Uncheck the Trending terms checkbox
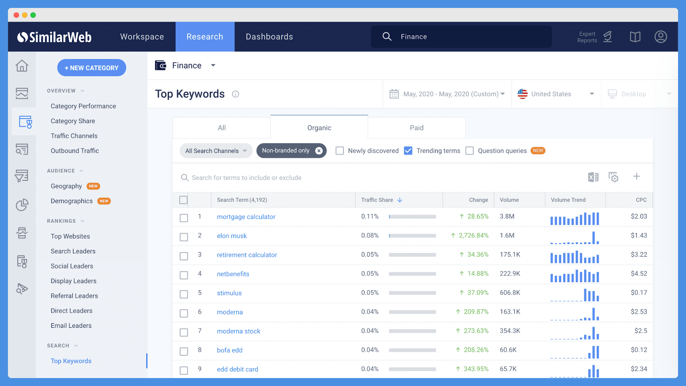686x386 pixels. pyautogui.click(x=408, y=151)
